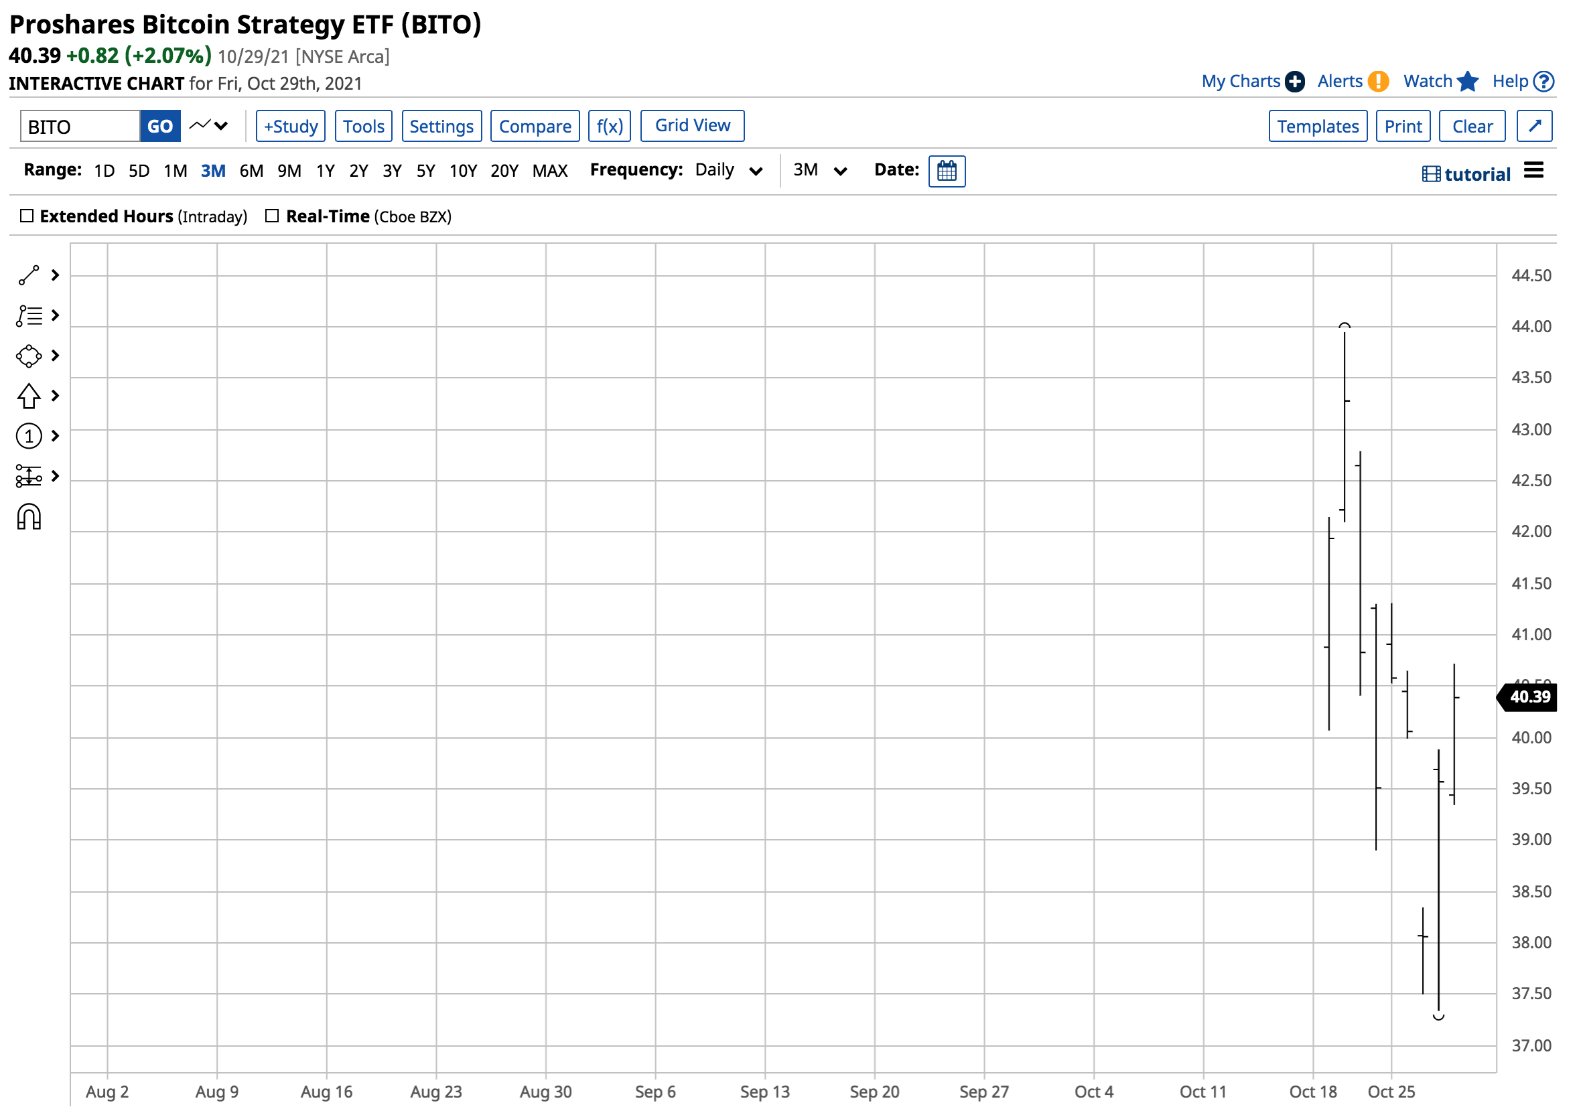Switch to Grid View
1581x1113 pixels.
693,126
